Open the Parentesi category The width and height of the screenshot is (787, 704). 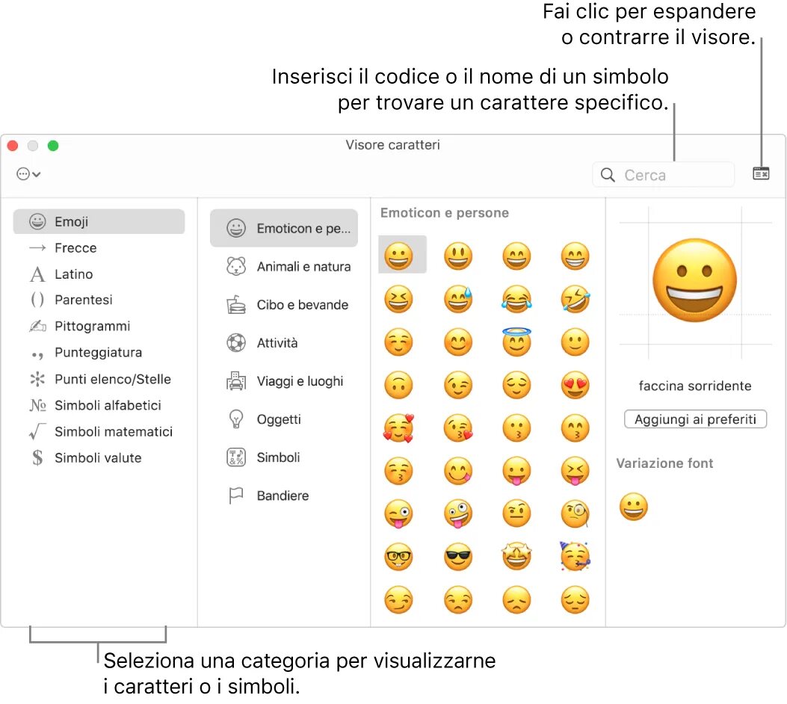(99, 300)
